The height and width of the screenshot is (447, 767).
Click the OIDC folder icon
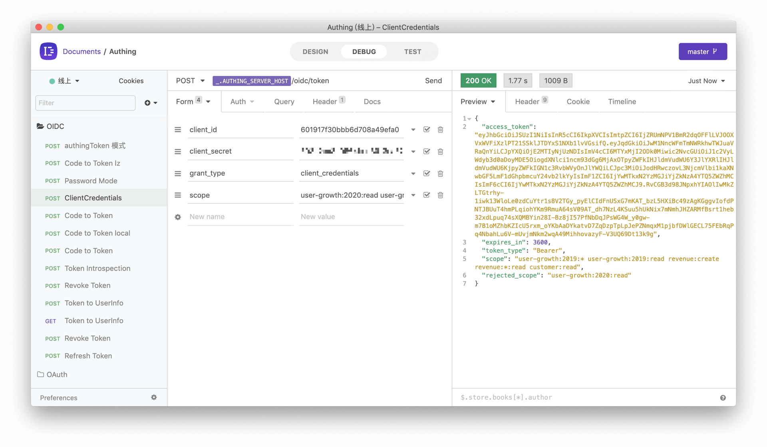click(x=40, y=127)
